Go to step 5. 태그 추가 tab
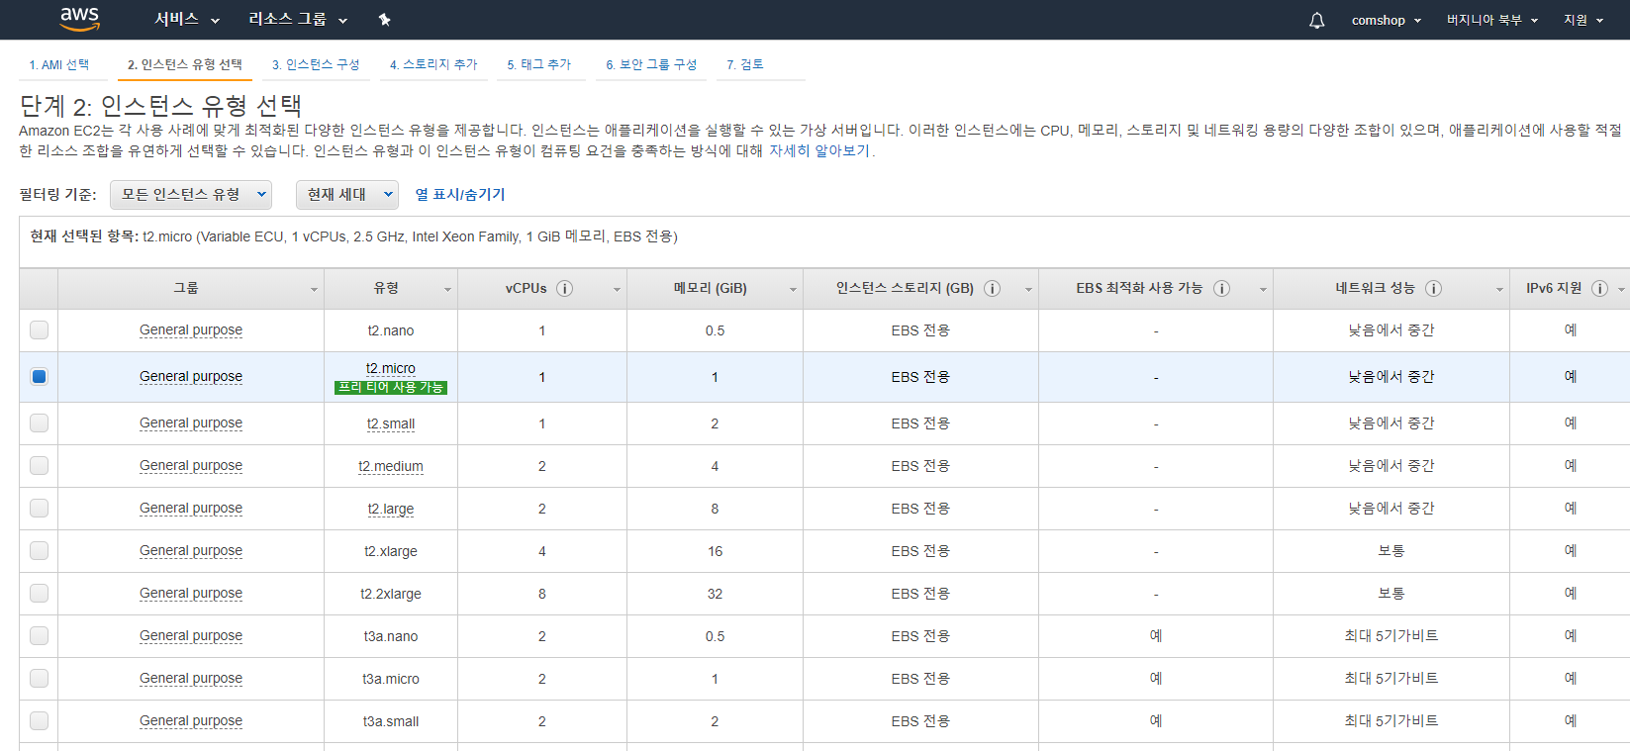The width and height of the screenshot is (1630, 751). click(x=539, y=64)
